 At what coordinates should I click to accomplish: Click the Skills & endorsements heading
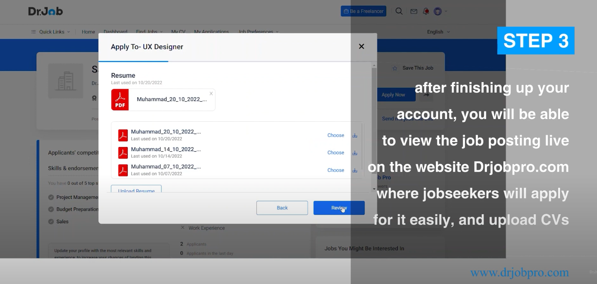73,168
